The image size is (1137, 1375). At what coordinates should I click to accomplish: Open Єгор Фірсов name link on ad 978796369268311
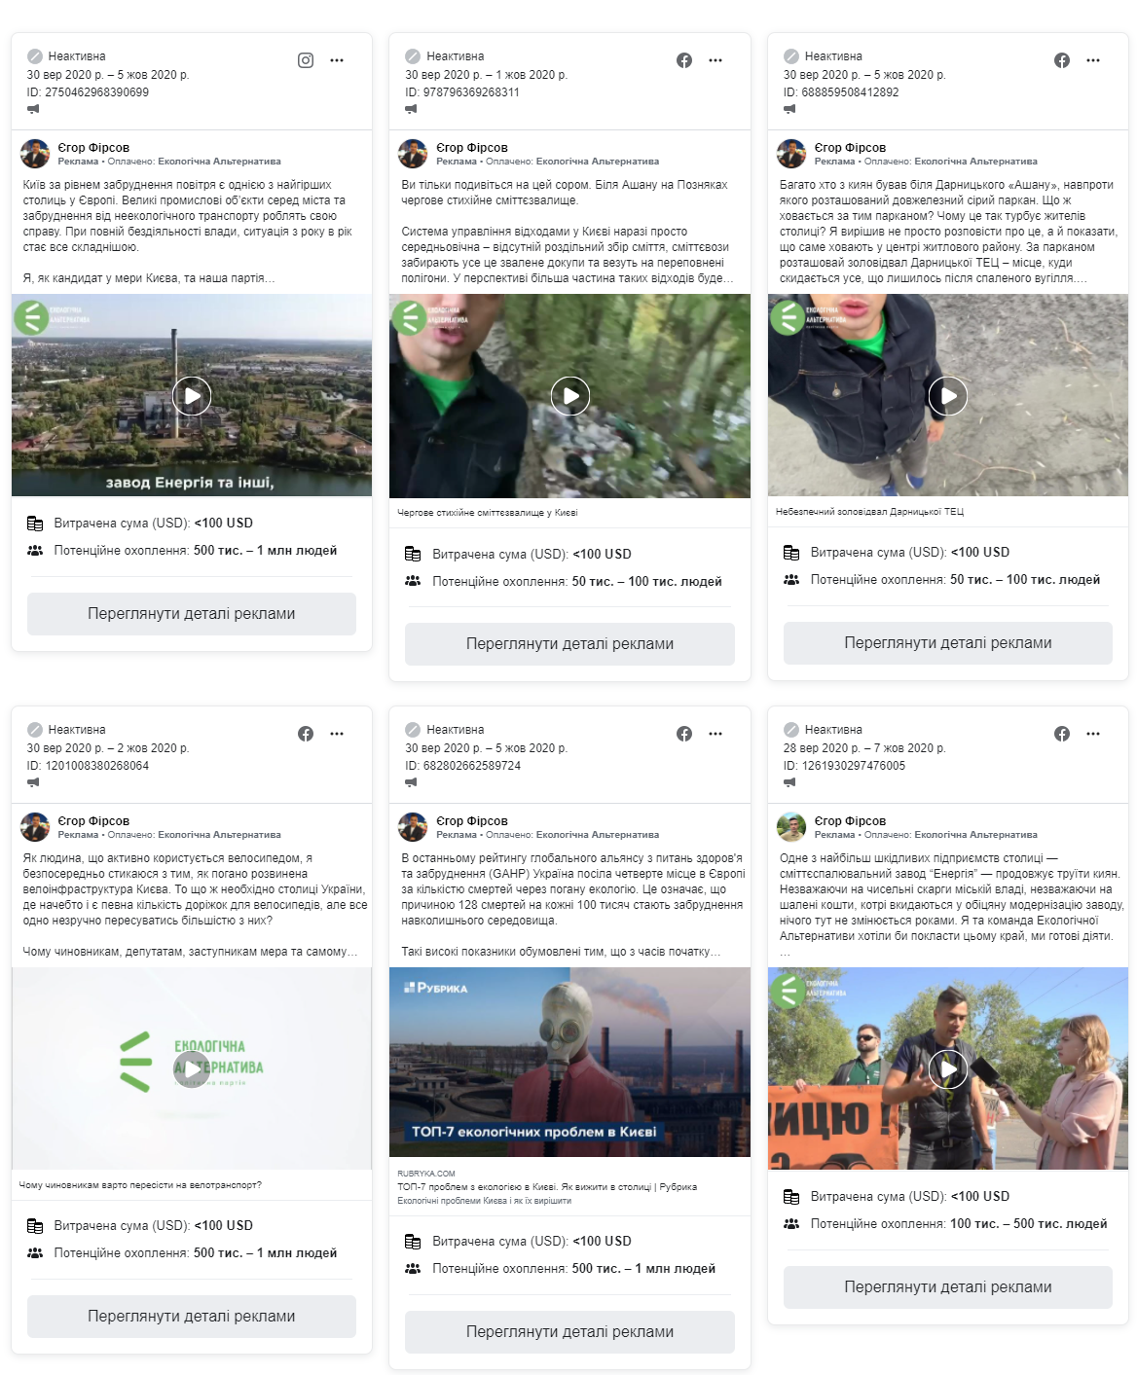[x=472, y=148]
